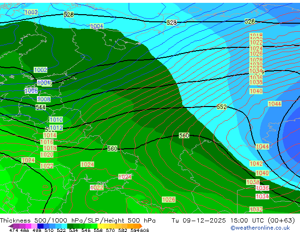This screenshot has width=300, height=232.
Task: Click the darkest green legend swatch above 534
Action: (x=70, y=226)
